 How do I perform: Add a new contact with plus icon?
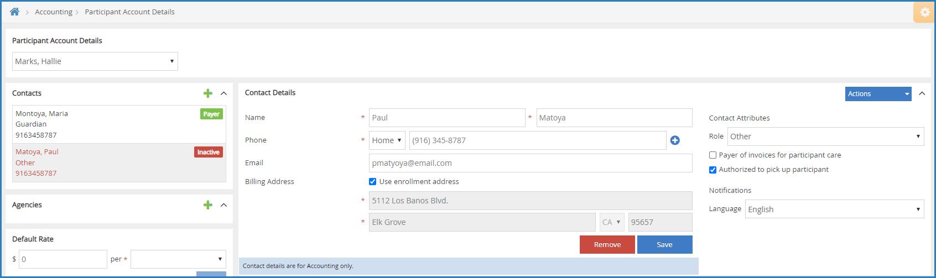coord(208,93)
